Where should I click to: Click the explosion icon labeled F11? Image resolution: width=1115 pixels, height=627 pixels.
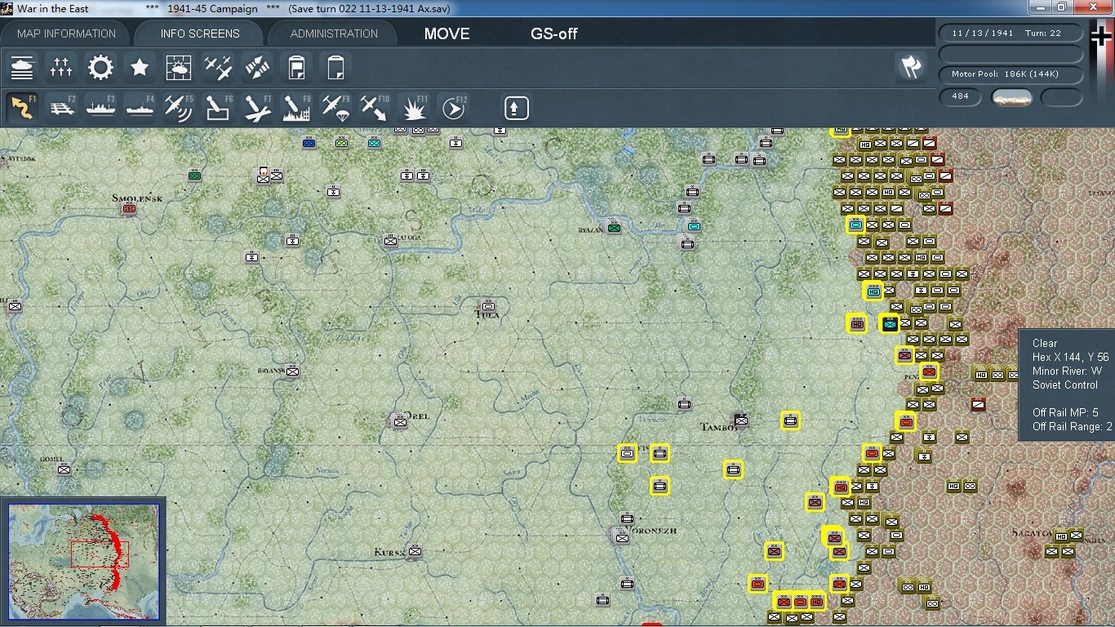pos(415,108)
